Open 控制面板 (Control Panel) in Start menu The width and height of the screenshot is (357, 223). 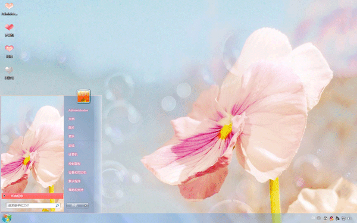[x=74, y=164]
